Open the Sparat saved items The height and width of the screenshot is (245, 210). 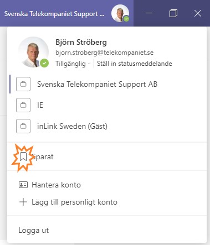pos(107,157)
